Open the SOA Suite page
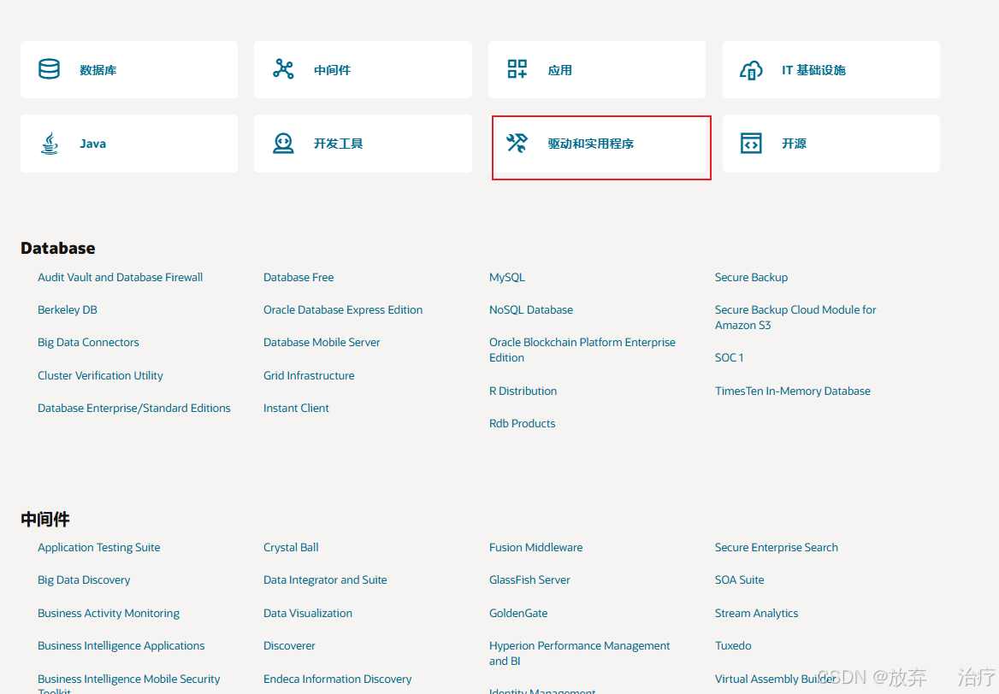Screen dimensions: 999x694 (739, 579)
